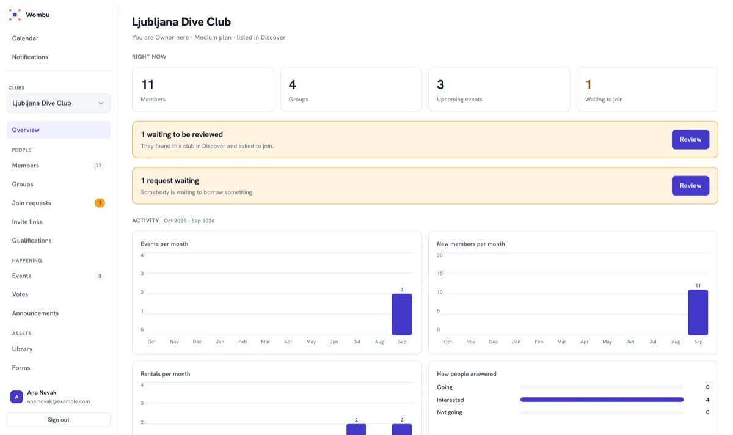
Task: Select the Overview sidebar item
Action: coord(59,130)
